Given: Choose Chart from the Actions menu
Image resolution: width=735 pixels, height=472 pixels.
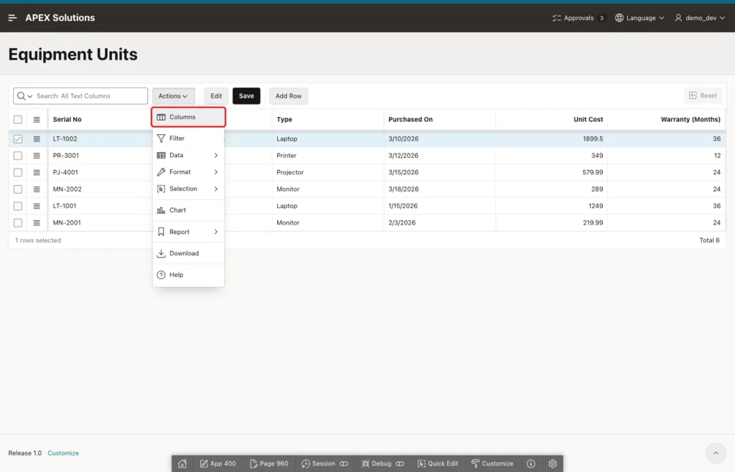Looking at the screenshot, I should 188,210.
